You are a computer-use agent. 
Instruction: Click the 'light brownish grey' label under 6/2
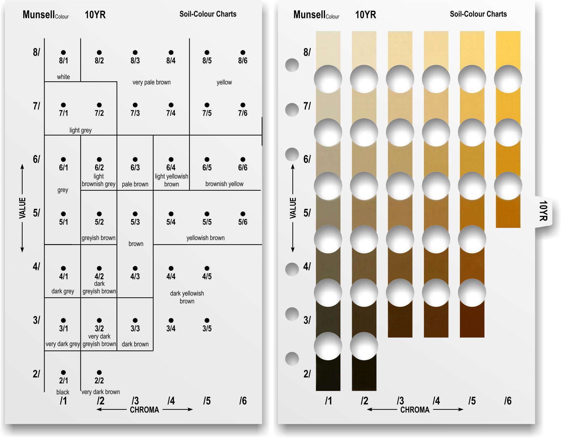(x=99, y=180)
